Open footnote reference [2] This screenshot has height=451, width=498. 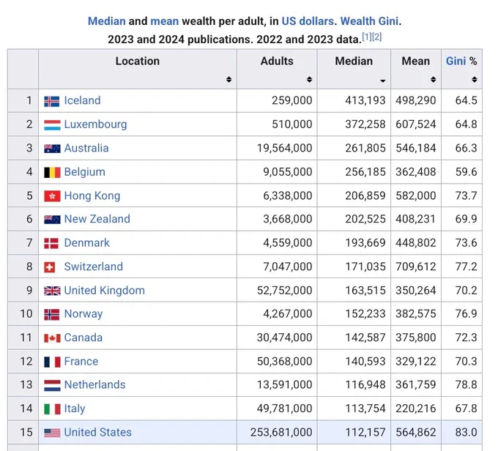point(376,37)
